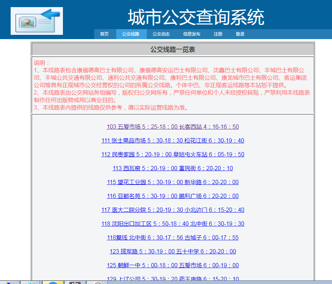Screen dimensions: 332x284
Task: Open route 103 五爱市场 link
Action: pos(173,127)
